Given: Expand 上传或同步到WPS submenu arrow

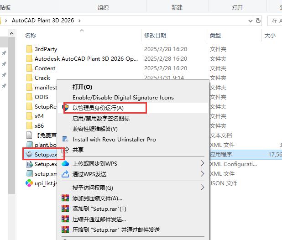Looking at the screenshot, I should [202, 163].
